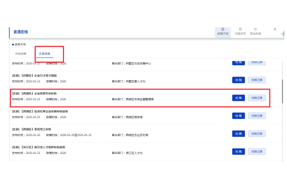Click the document icon above 政策天地

[x=222, y=29]
